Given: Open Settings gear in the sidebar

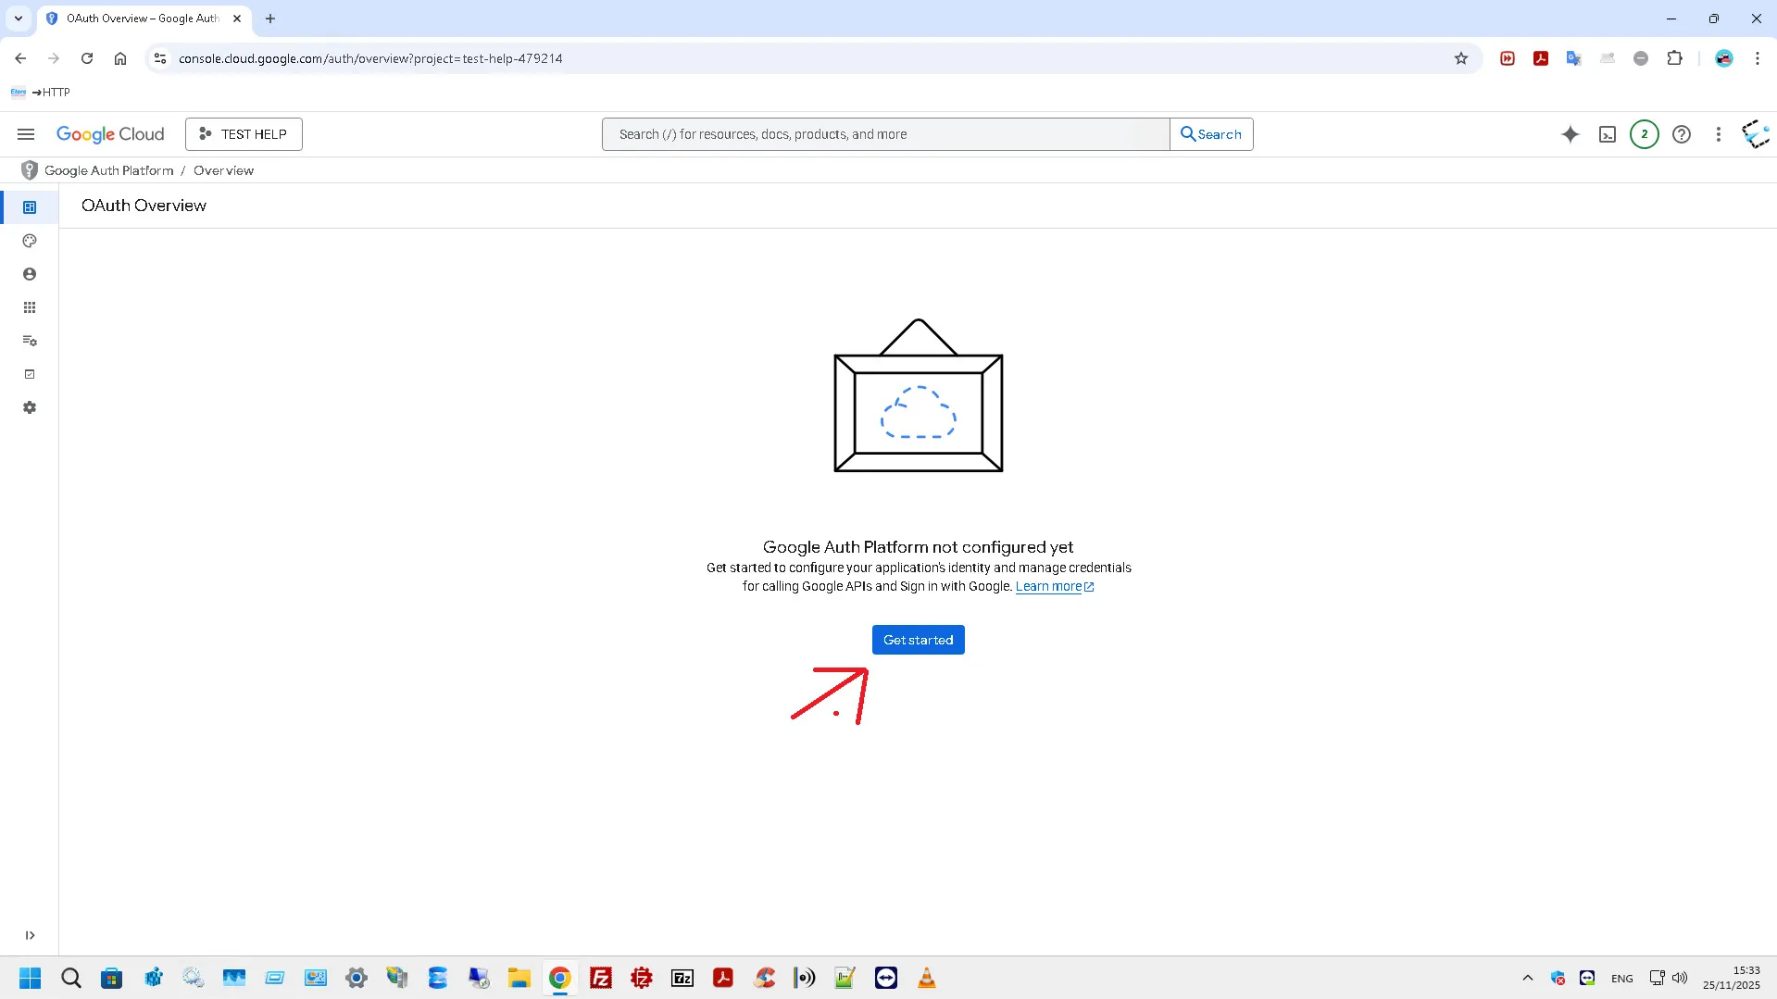Looking at the screenshot, I should [x=30, y=407].
